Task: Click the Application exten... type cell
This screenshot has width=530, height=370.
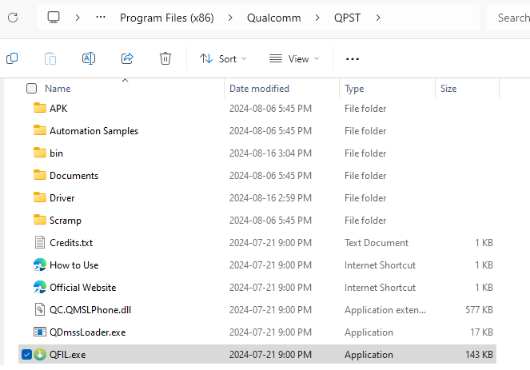Action: point(385,310)
